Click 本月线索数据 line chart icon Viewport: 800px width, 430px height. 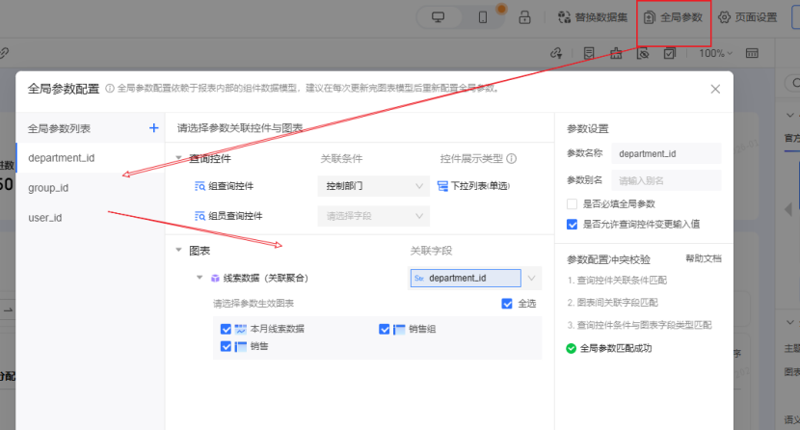click(x=241, y=329)
